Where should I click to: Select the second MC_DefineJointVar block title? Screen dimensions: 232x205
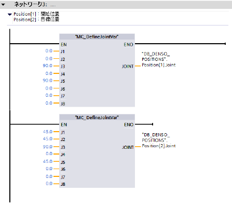(97, 118)
